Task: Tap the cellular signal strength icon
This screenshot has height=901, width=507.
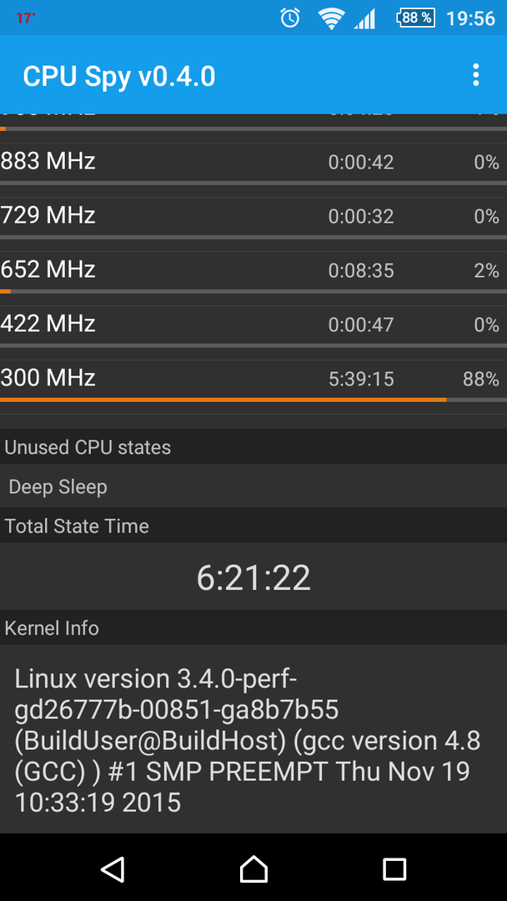Action: coord(364,18)
